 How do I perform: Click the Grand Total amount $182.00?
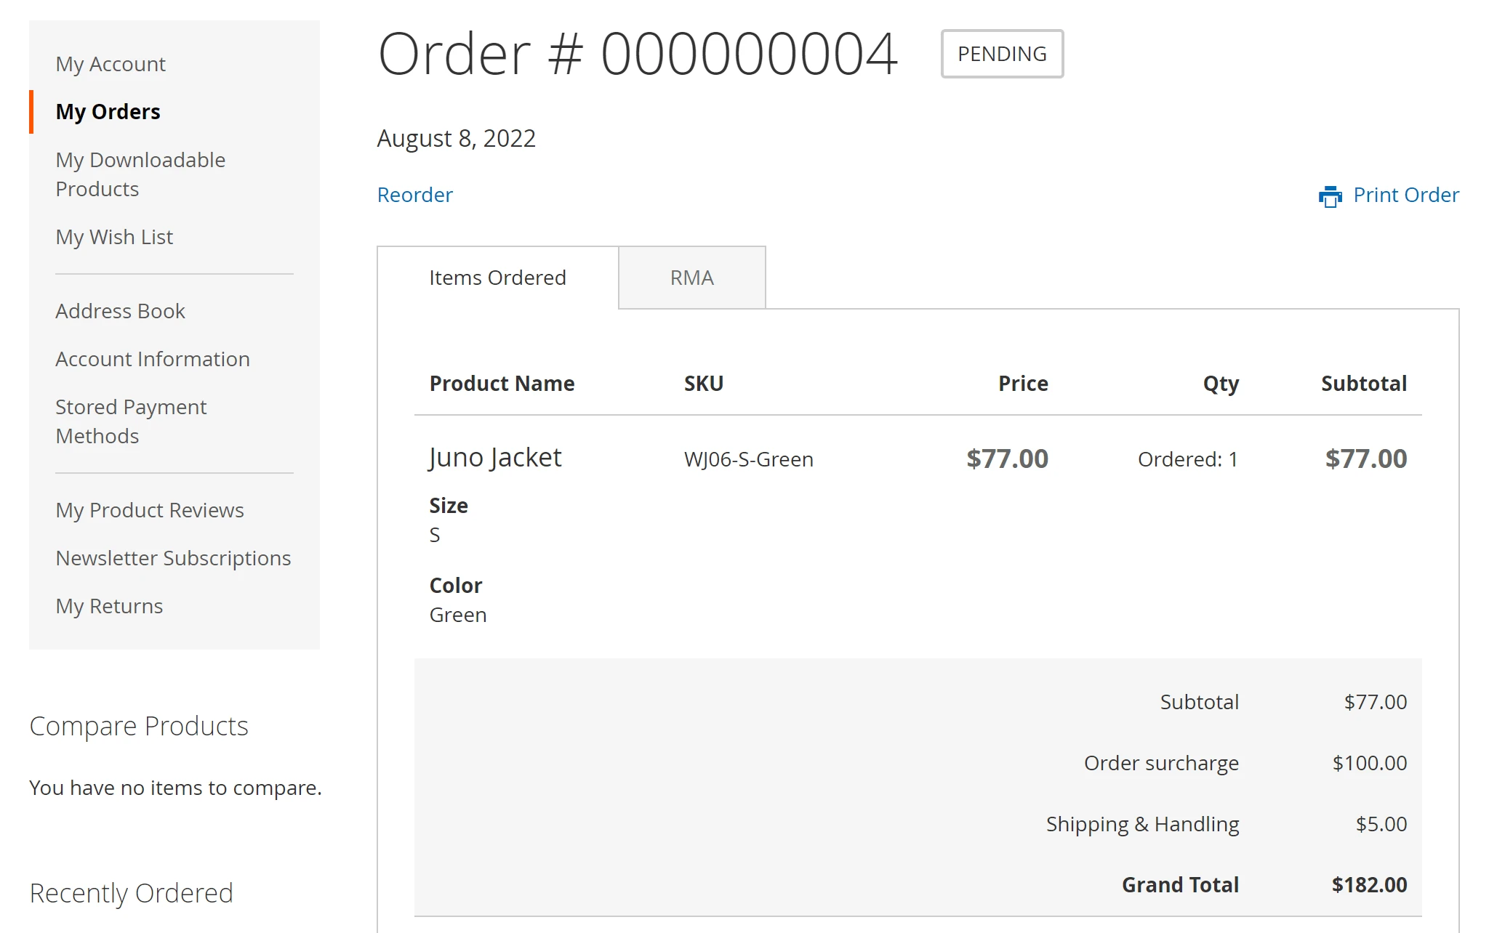pyautogui.click(x=1369, y=885)
